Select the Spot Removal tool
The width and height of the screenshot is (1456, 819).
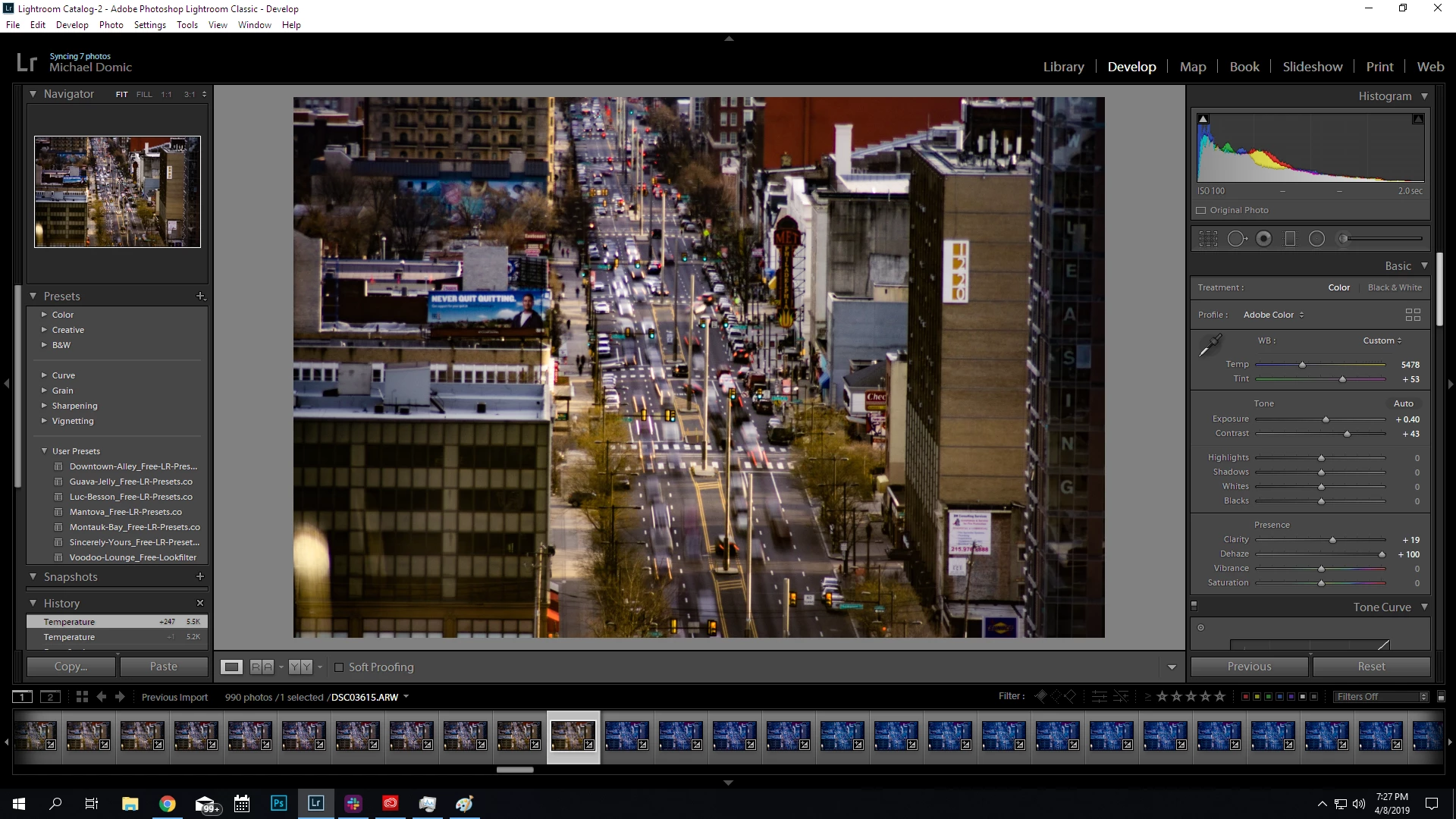(1237, 239)
